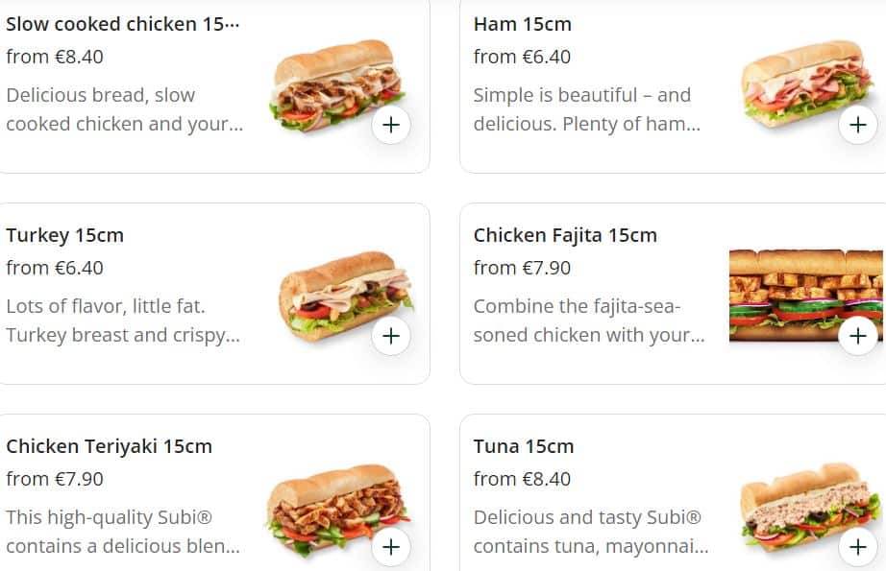886x571 pixels.
Task: Click the Ham 15cm item title
Action: click(x=522, y=24)
